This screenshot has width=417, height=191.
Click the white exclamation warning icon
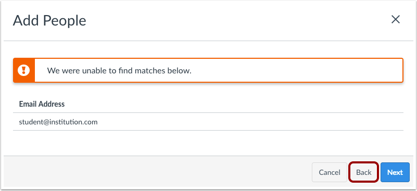(23, 70)
